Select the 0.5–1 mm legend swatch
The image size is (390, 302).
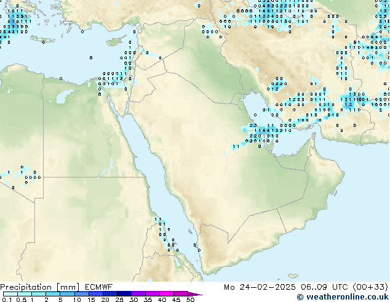(x=25, y=294)
